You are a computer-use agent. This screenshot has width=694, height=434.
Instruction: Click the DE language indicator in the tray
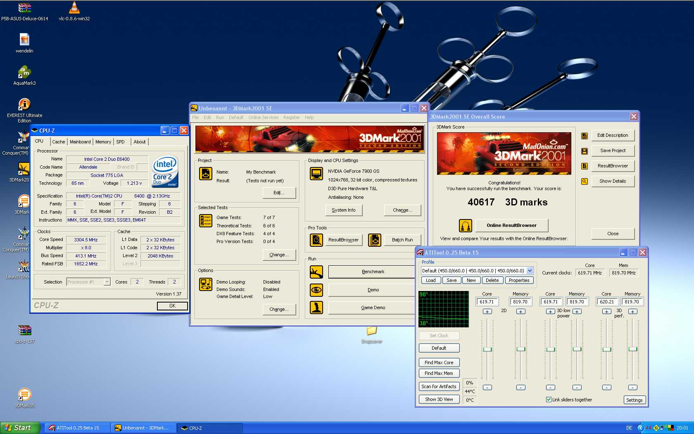tap(629, 428)
